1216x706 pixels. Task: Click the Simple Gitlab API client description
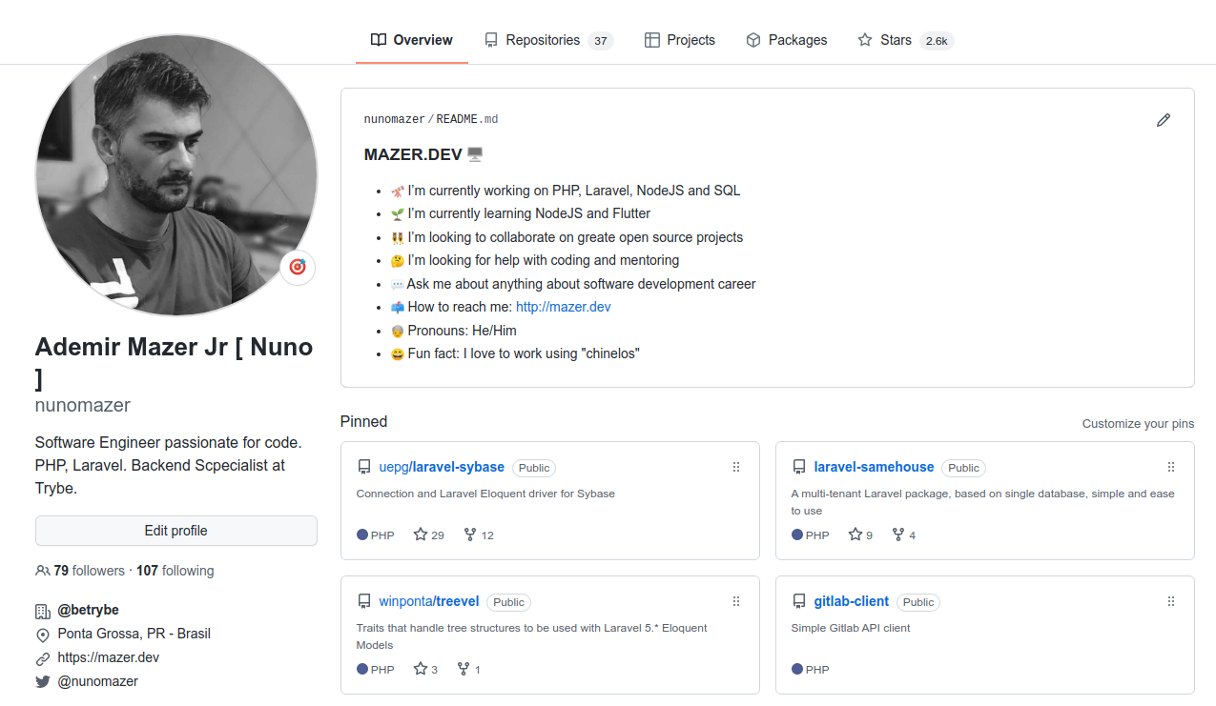pos(851,628)
